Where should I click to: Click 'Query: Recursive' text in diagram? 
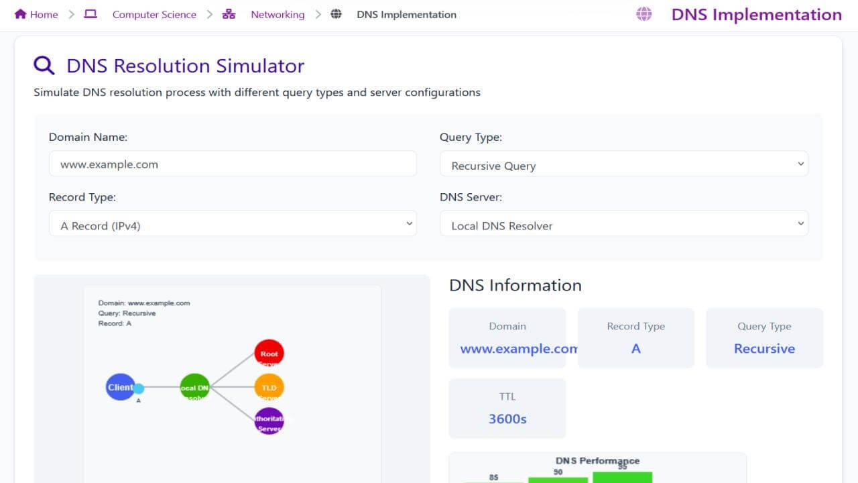pyautogui.click(x=127, y=313)
